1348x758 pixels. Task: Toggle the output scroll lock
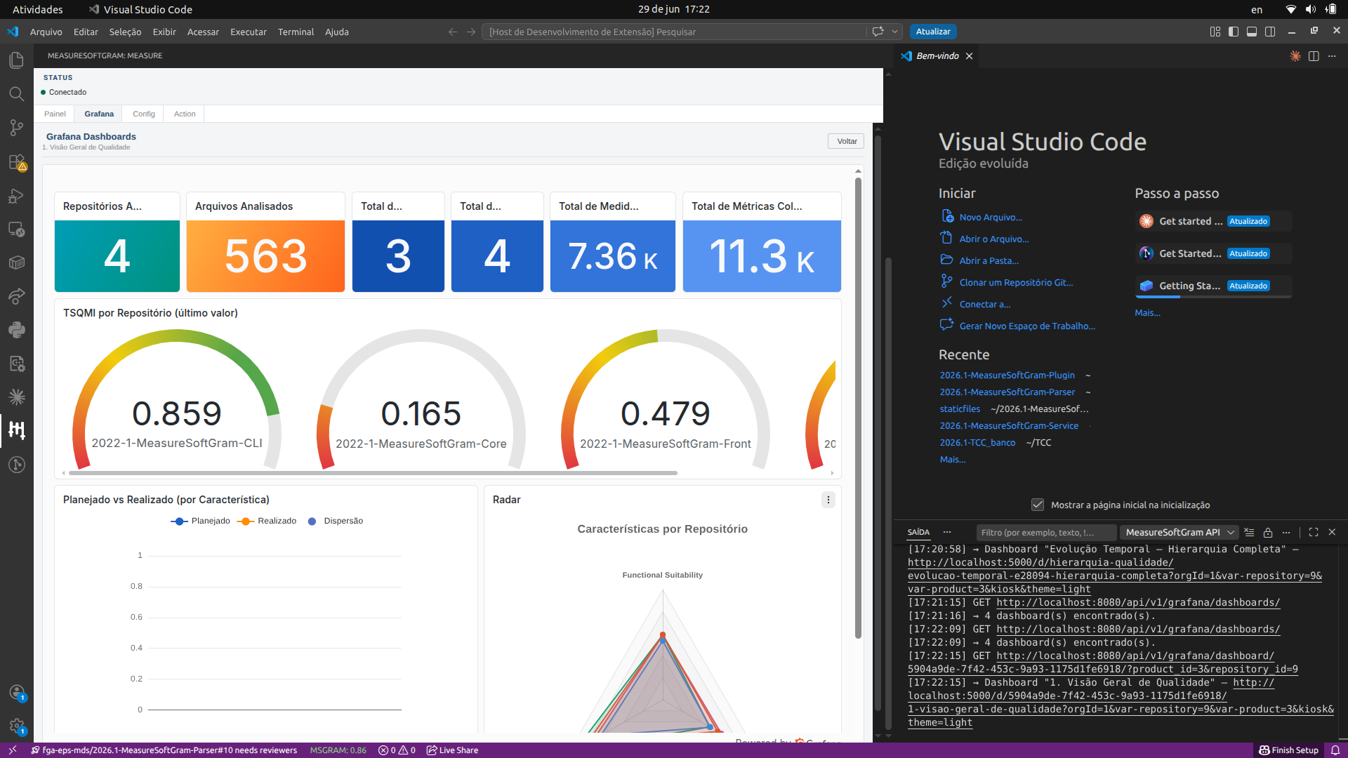1268,532
